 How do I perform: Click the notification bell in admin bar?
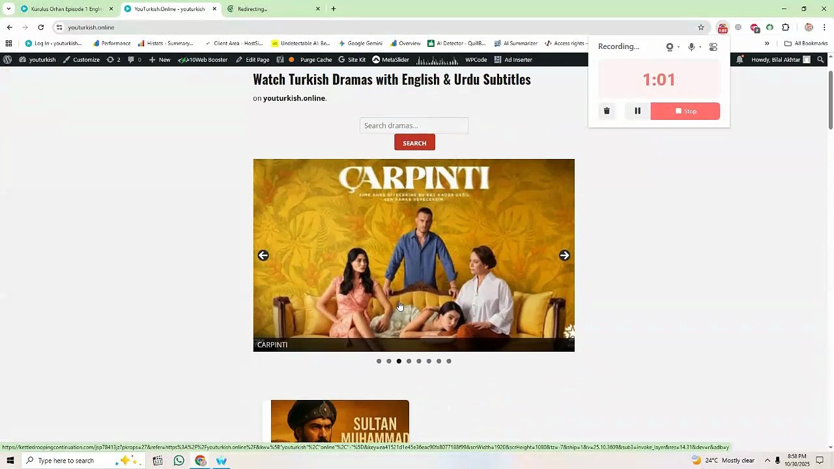pos(740,59)
